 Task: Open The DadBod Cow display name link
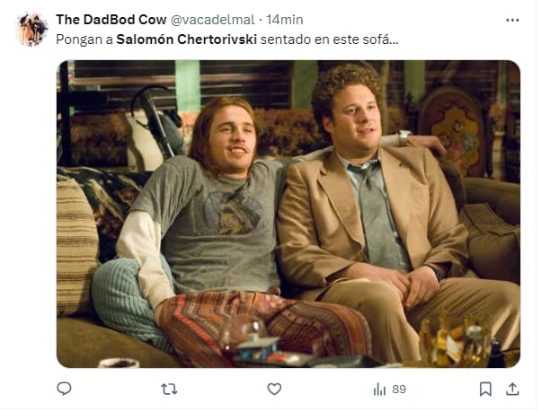pos(111,20)
